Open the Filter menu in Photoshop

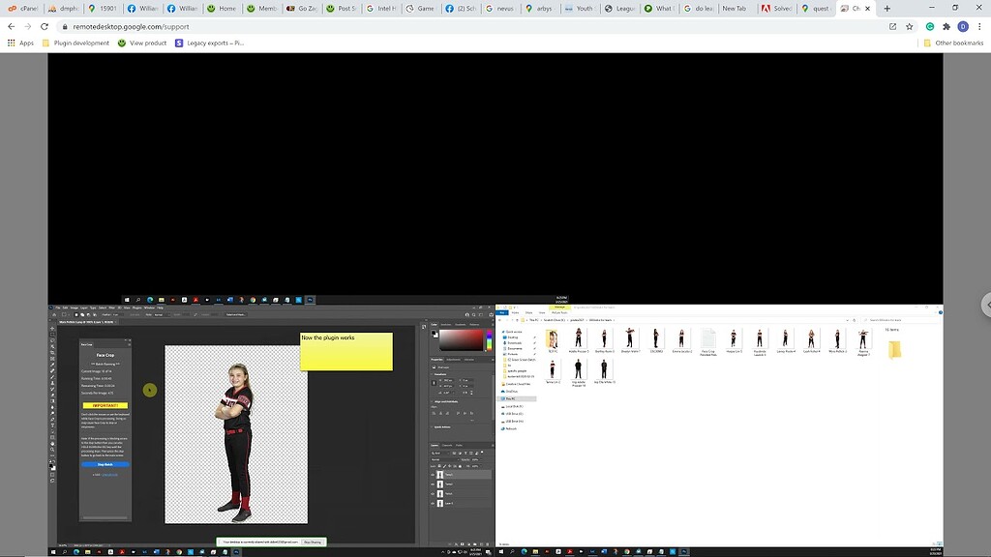click(x=111, y=308)
